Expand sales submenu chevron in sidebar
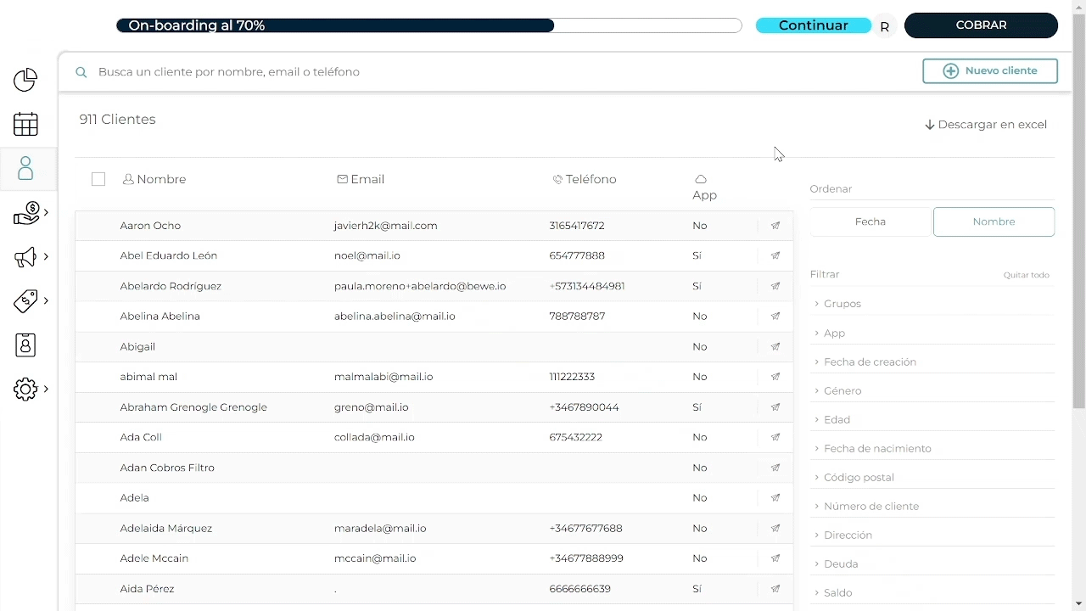Viewport: 1086px width, 611px height. pos(46,212)
